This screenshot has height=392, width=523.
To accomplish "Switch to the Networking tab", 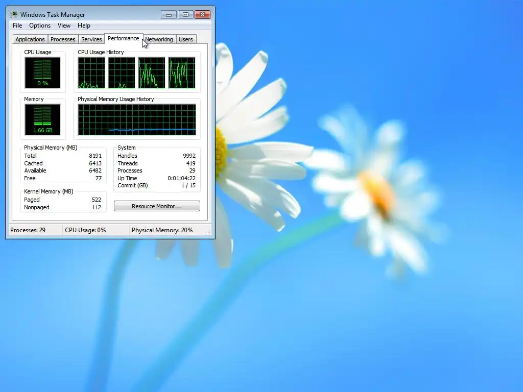I will tap(159, 39).
